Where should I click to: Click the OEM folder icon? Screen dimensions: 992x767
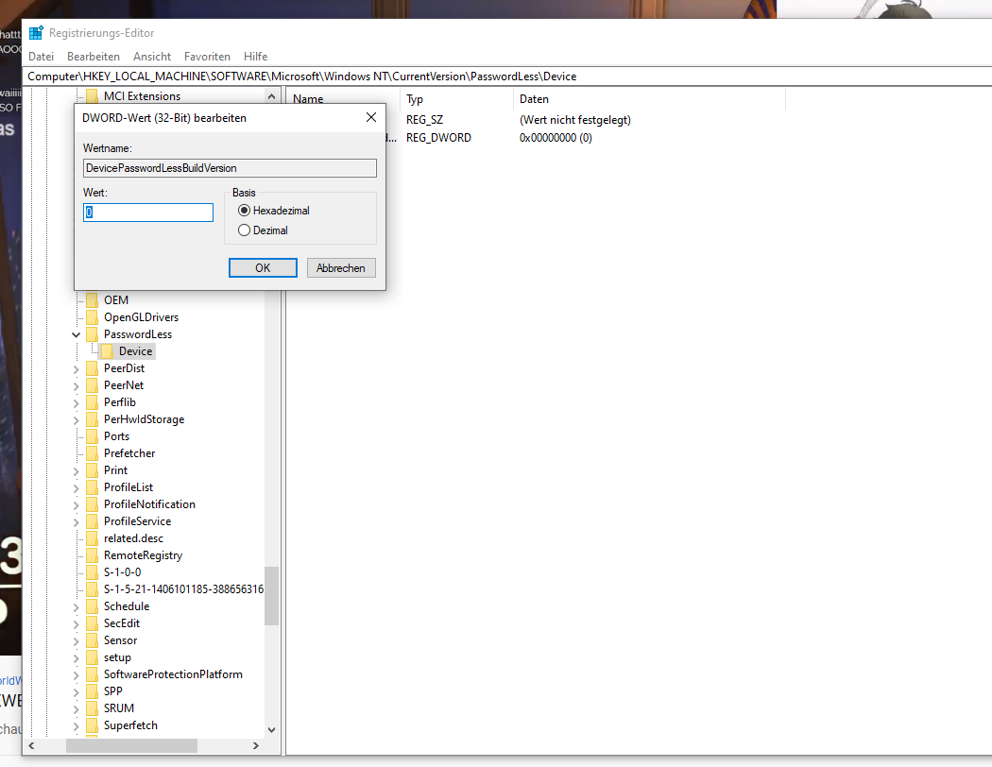click(93, 299)
